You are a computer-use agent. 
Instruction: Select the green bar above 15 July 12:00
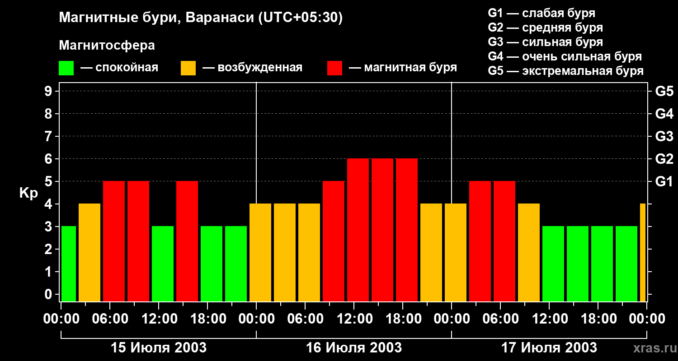click(163, 264)
